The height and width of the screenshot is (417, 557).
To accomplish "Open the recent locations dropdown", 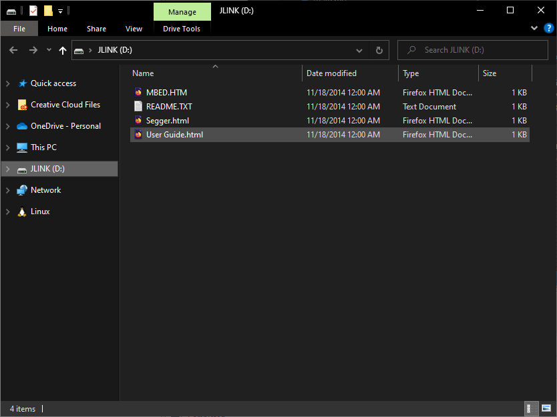I will (x=49, y=50).
